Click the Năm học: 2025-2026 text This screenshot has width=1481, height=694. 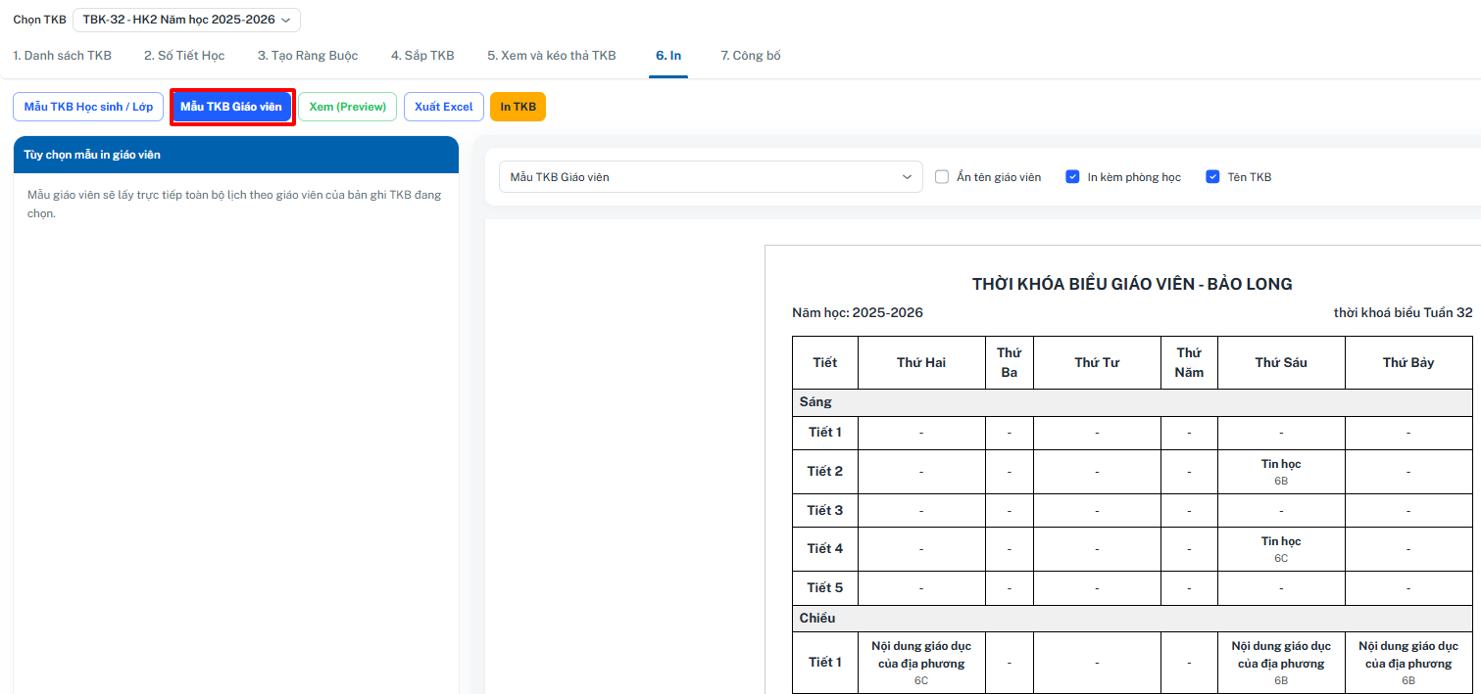[858, 313]
